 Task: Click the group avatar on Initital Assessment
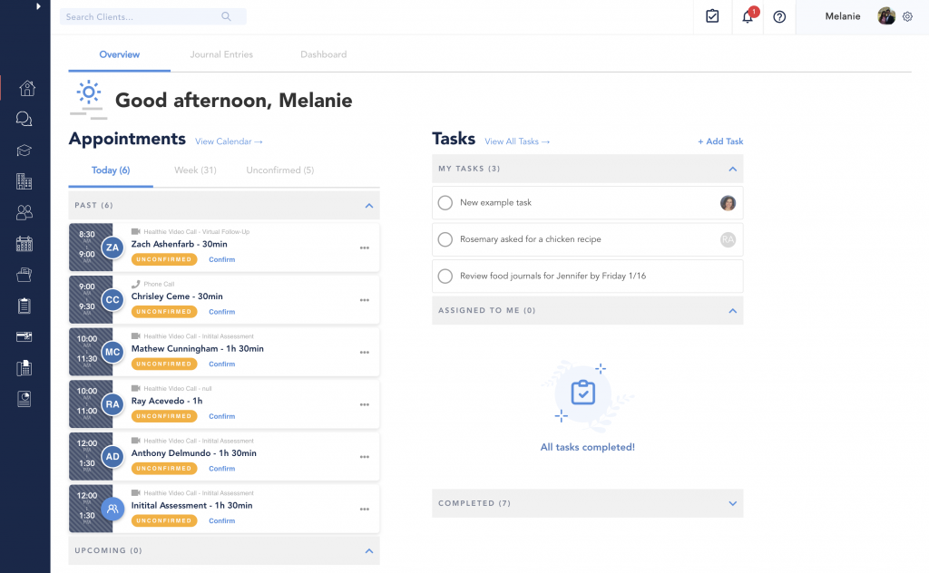[112, 509]
